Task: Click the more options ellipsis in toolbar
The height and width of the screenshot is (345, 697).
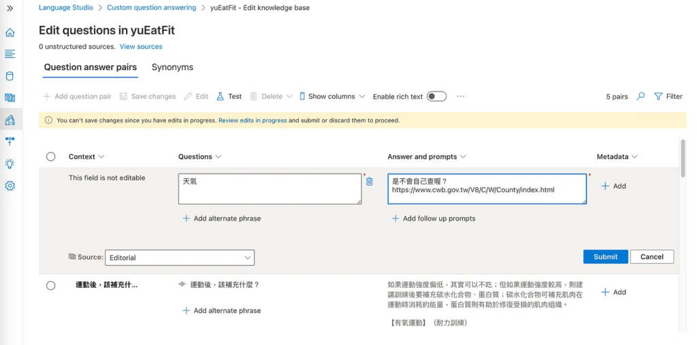Action: click(461, 97)
